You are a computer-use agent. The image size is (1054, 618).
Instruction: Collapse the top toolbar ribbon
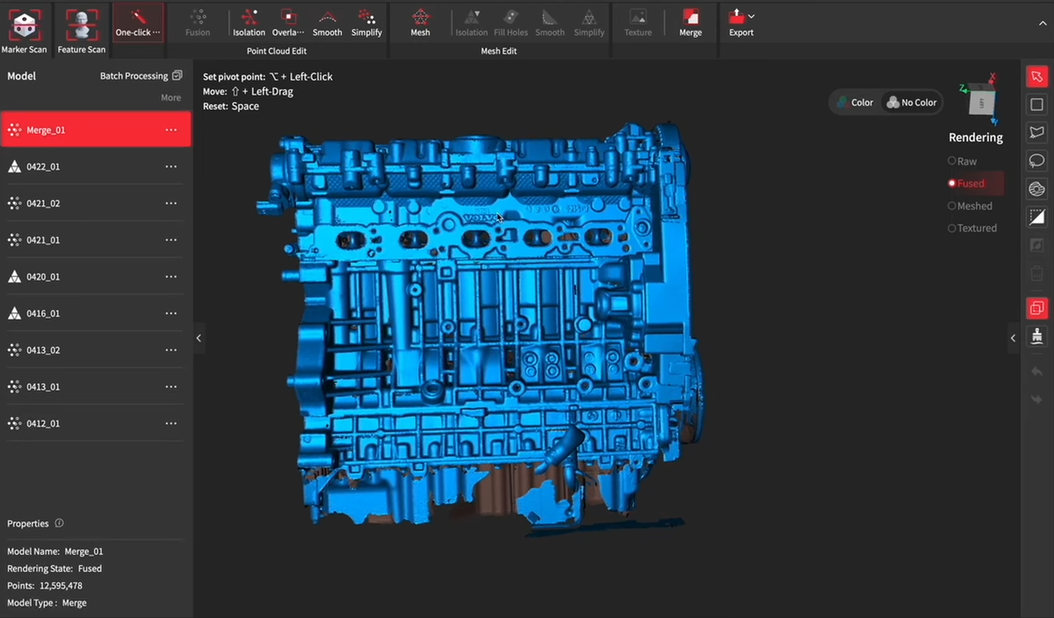(1042, 23)
